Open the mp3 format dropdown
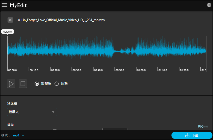The height and width of the screenshot is (140, 213). pos(19,135)
